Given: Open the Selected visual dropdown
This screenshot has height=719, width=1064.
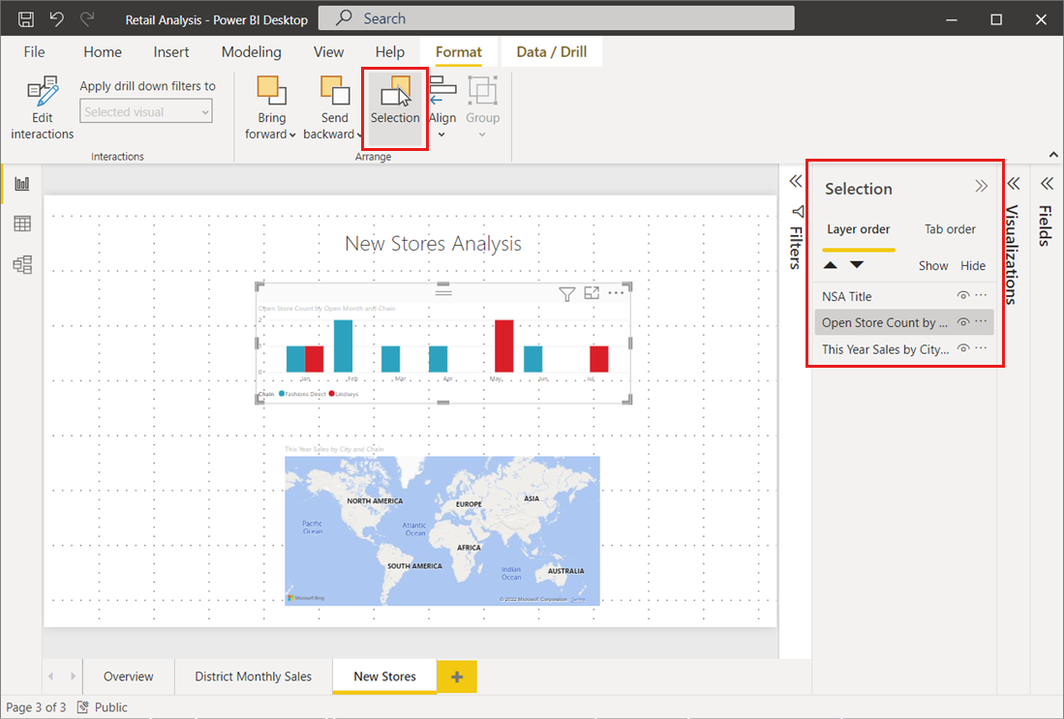Looking at the screenshot, I should pyautogui.click(x=146, y=111).
